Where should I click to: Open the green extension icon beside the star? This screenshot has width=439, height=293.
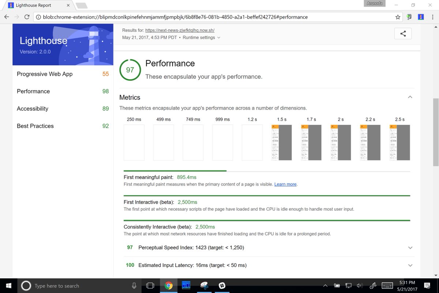pyautogui.click(x=409, y=17)
